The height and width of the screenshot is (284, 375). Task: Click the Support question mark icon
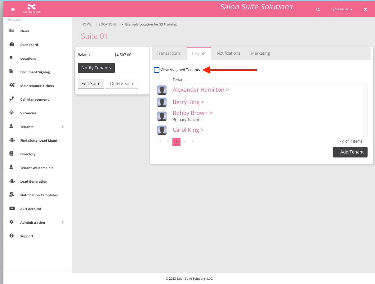(11, 236)
